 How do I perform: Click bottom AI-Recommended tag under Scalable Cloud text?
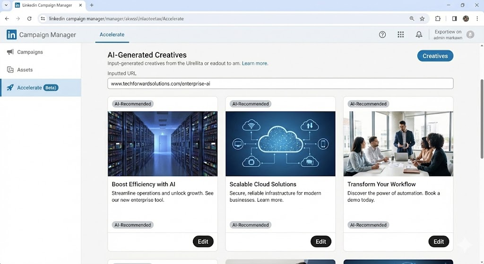251,225
